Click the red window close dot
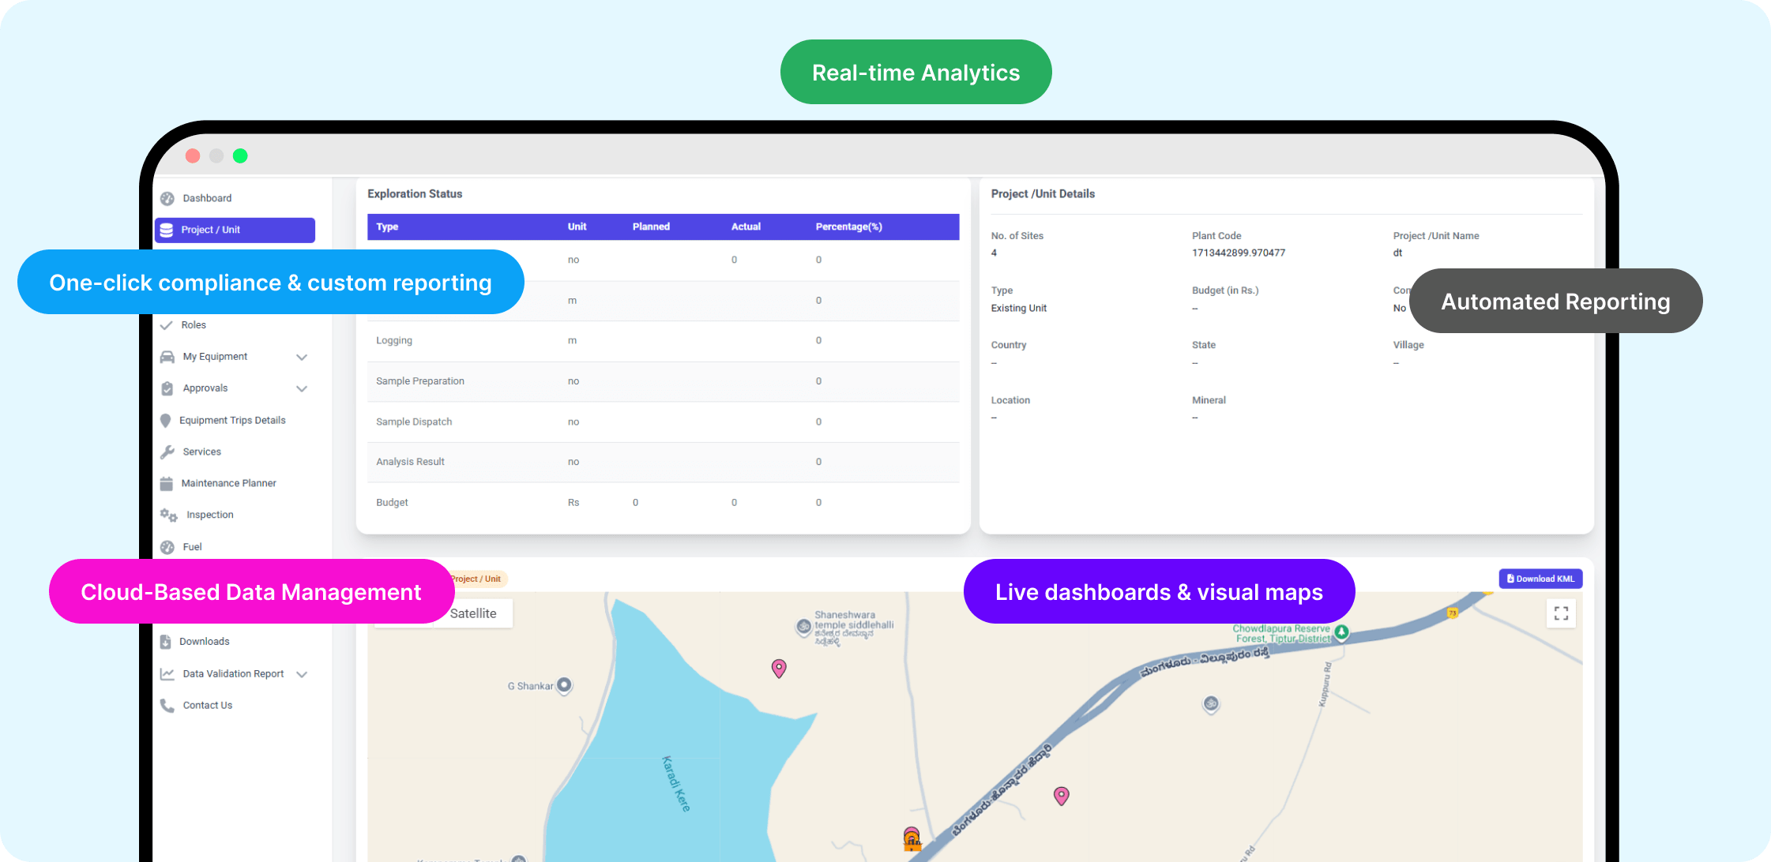Image resolution: width=1771 pixels, height=862 pixels. (193, 156)
